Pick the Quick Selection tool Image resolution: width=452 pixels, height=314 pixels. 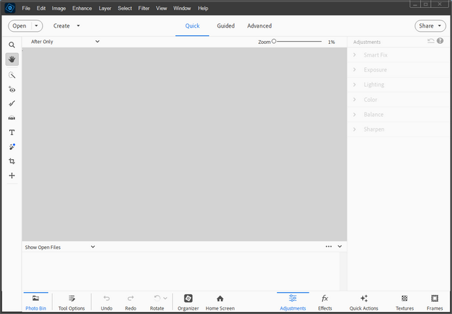click(12, 74)
